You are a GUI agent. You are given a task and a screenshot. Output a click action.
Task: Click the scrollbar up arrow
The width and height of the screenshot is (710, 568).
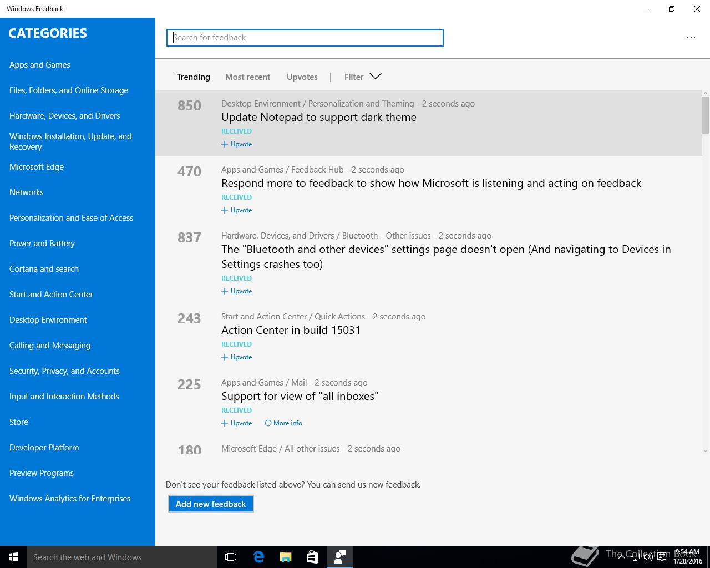click(706, 93)
